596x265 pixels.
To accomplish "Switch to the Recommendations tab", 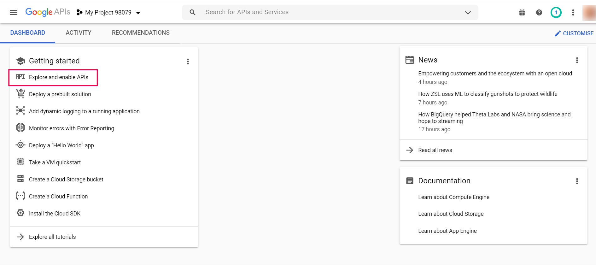I will [141, 33].
